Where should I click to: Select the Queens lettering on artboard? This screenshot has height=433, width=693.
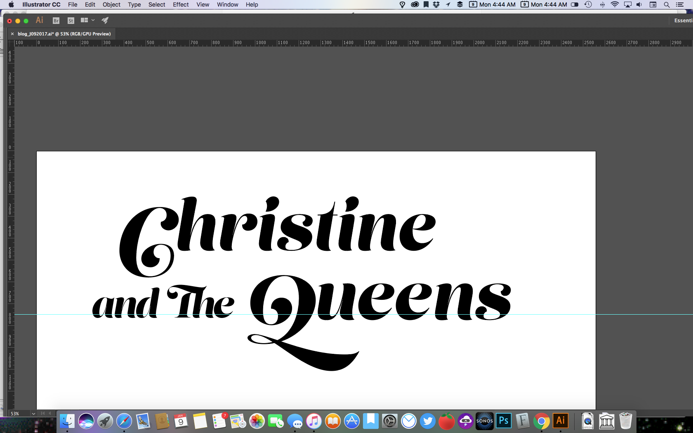[x=380, y=322]
